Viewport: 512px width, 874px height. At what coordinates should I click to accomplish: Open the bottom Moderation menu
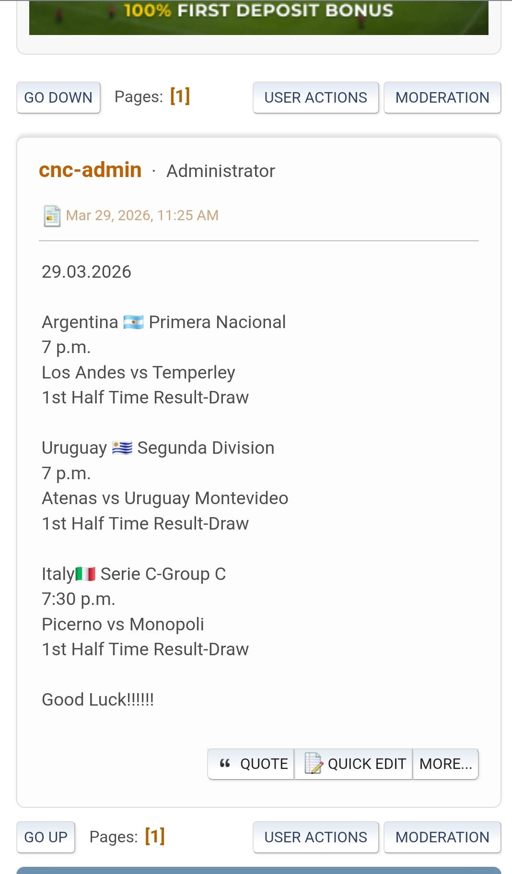(x=442, y=837)
